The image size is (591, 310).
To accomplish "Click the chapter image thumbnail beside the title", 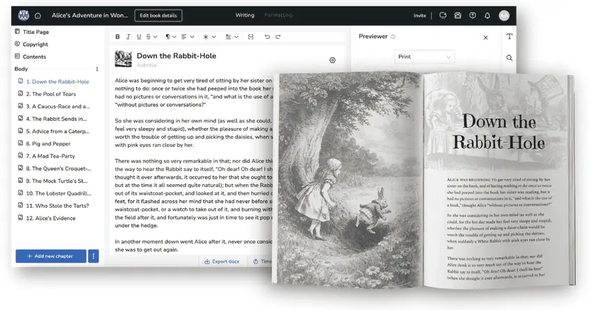I will tap(123, 59).
